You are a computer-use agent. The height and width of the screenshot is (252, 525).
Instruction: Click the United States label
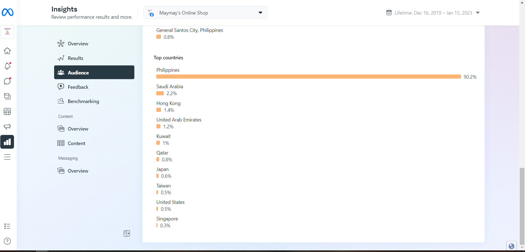[x=170, y=202]
